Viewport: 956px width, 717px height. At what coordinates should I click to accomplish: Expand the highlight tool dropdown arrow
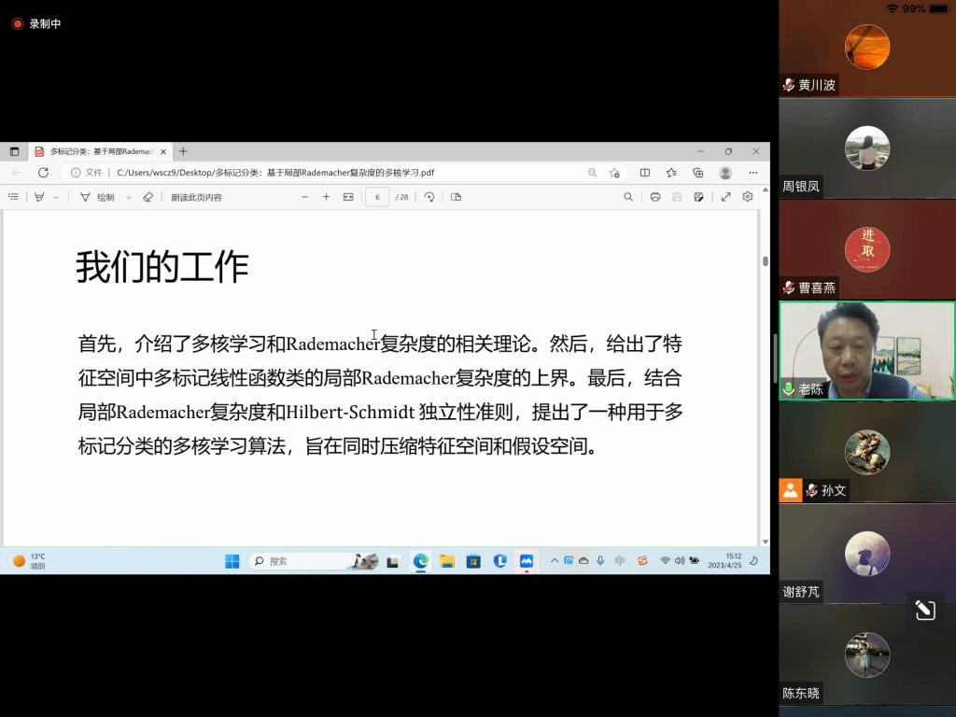[x=56, y=197]
